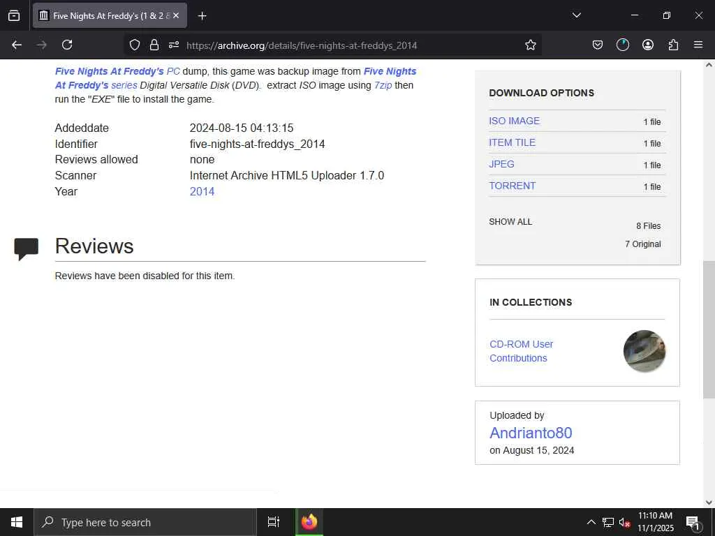Screen dimensions: 715x536
Task: Open the 'Five Nights At Freddy's' link before PC
Action: [110, 72]
